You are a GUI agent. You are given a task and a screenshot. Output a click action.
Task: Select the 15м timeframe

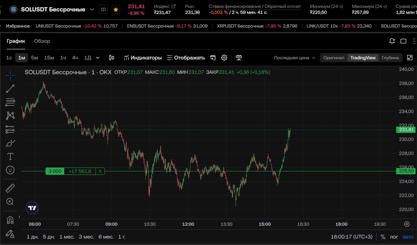pyautogui.click(x=49, y=58)
